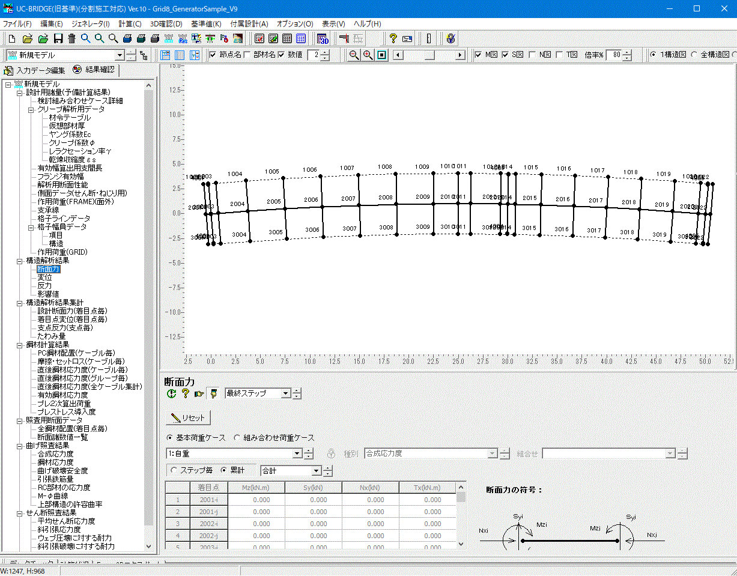Viewport: 737px width, 576px height.
Task: Select 変位 in the results tree
Action: pyautogui.click(x=44, y=277)
